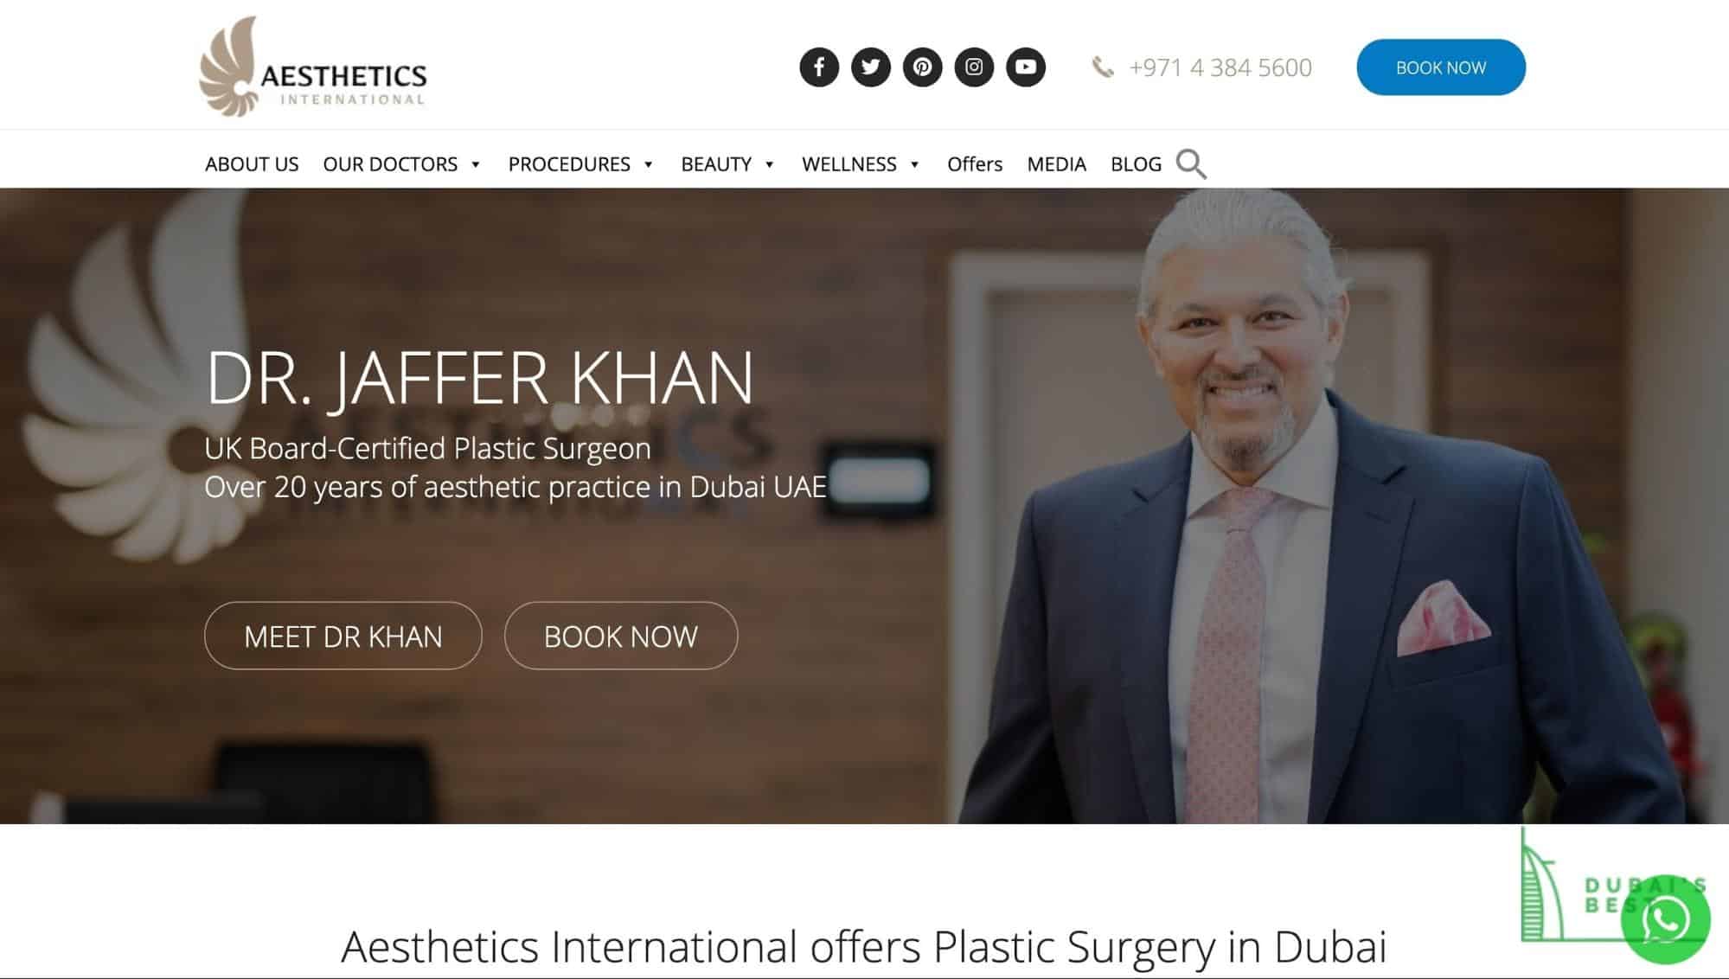
Task: Click the Aesthetics International logo
Action: [313, 67]
